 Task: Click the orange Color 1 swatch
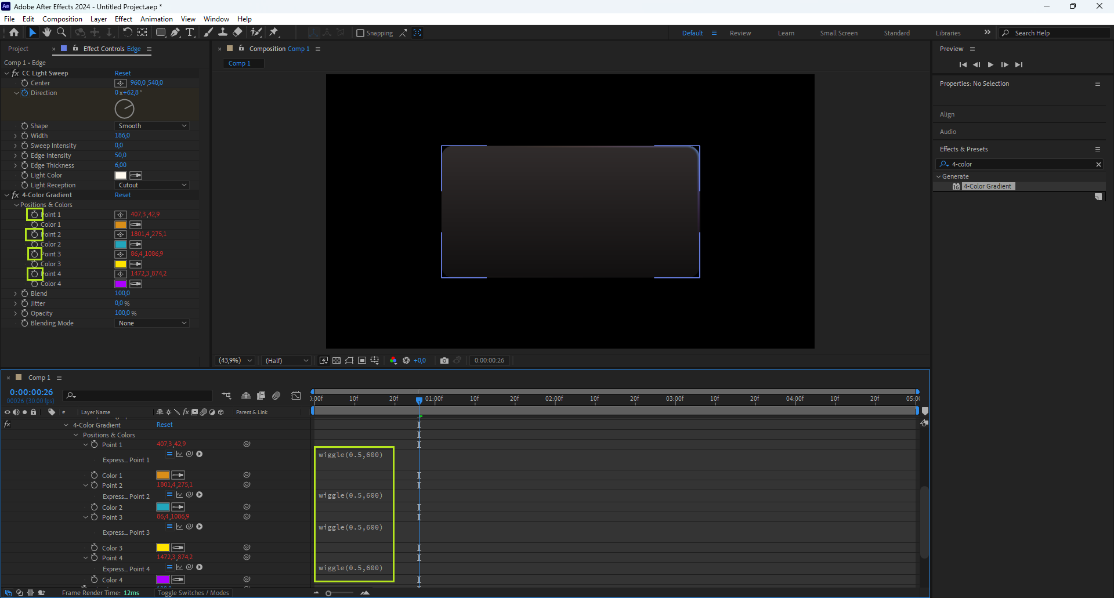(x=121, y=224)
